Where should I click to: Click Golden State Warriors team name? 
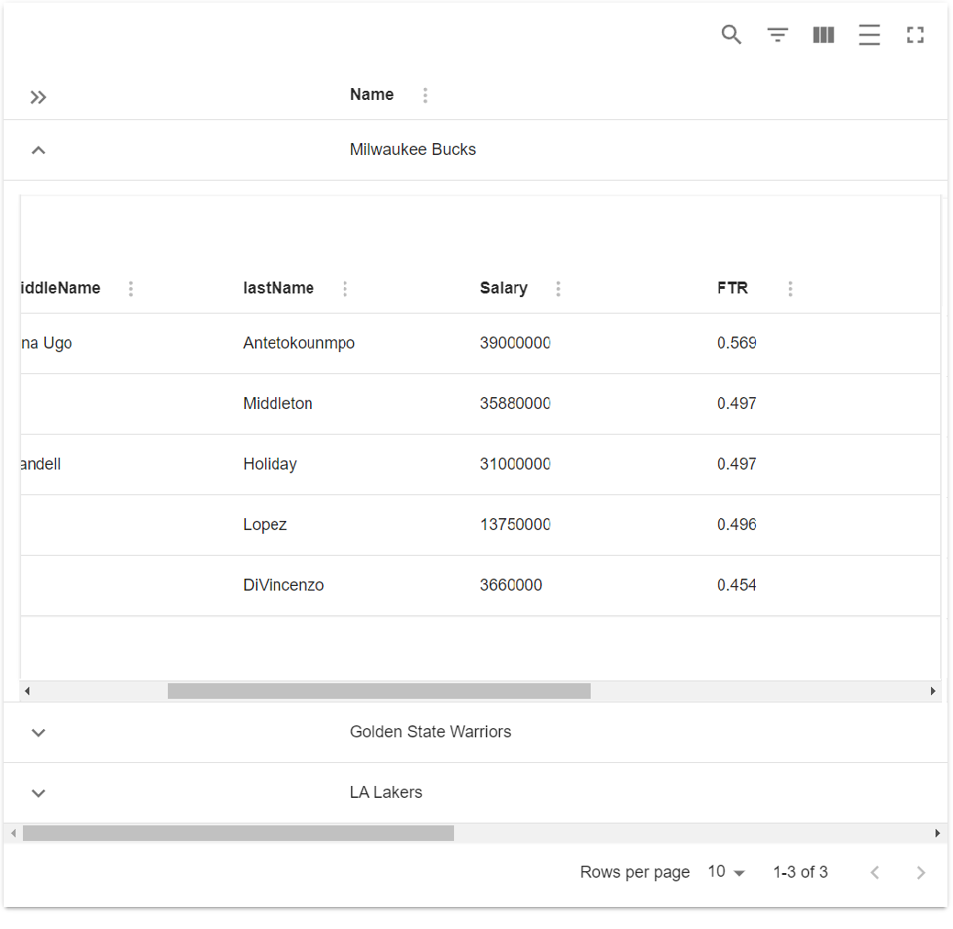tap(430, 732)
